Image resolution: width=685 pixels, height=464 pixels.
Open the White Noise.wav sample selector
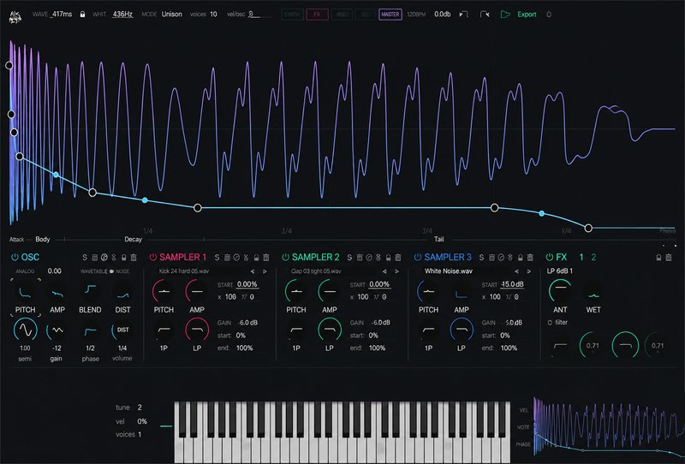(449, 271)
